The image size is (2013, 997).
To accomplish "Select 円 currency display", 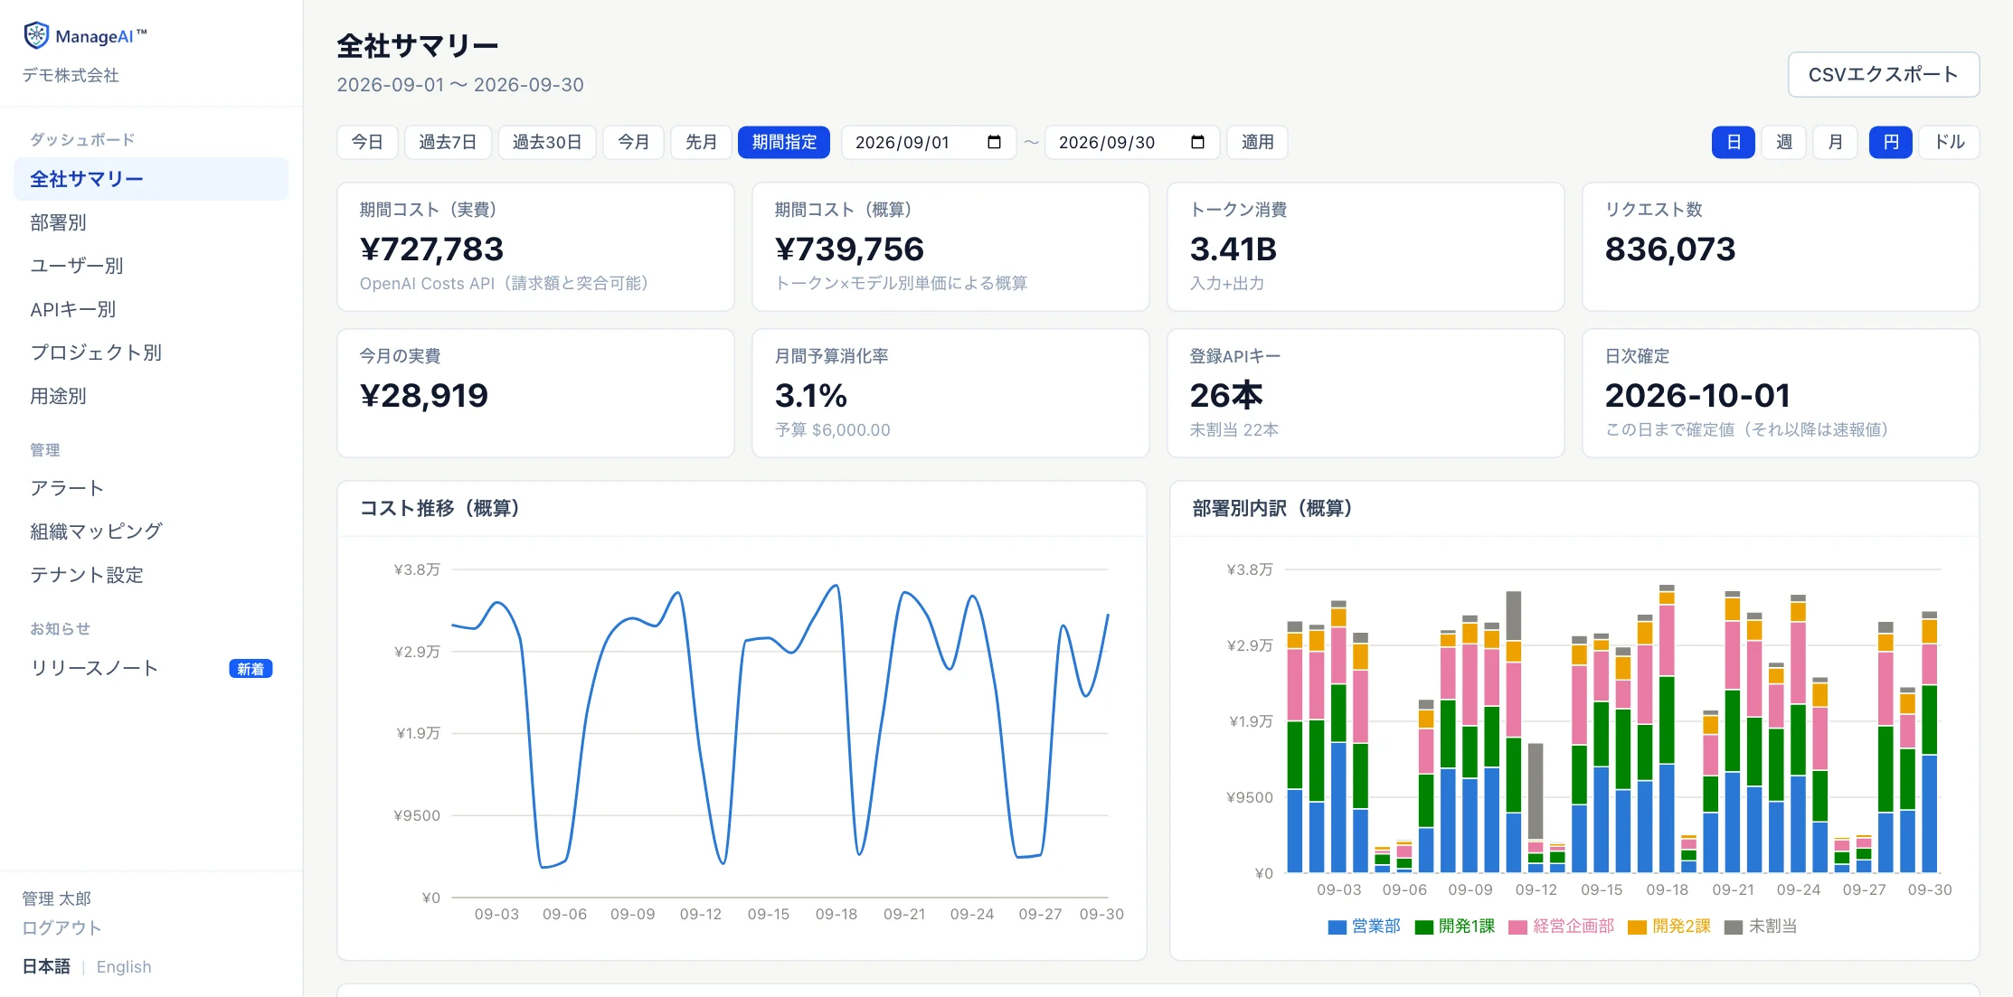I will pos(1891,142).
